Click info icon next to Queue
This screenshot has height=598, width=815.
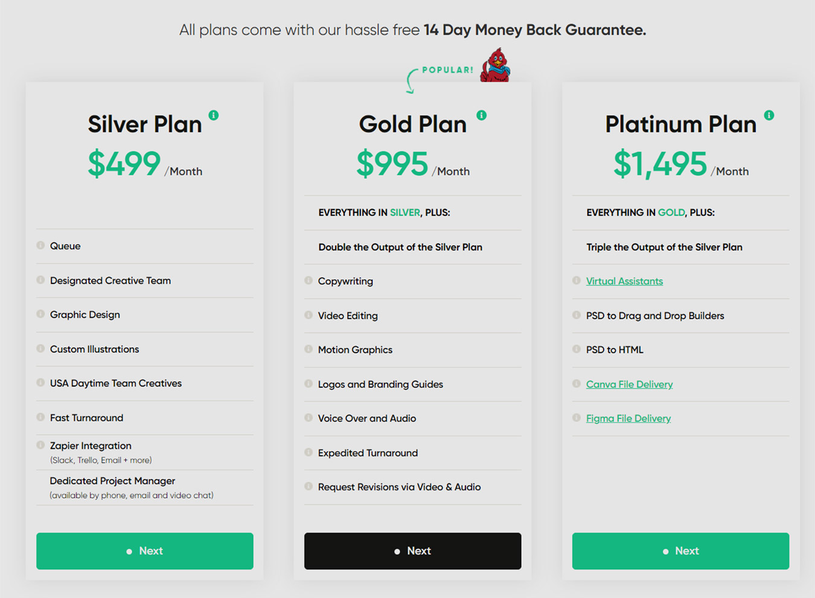pyautogui.click(x=40, y=245)
